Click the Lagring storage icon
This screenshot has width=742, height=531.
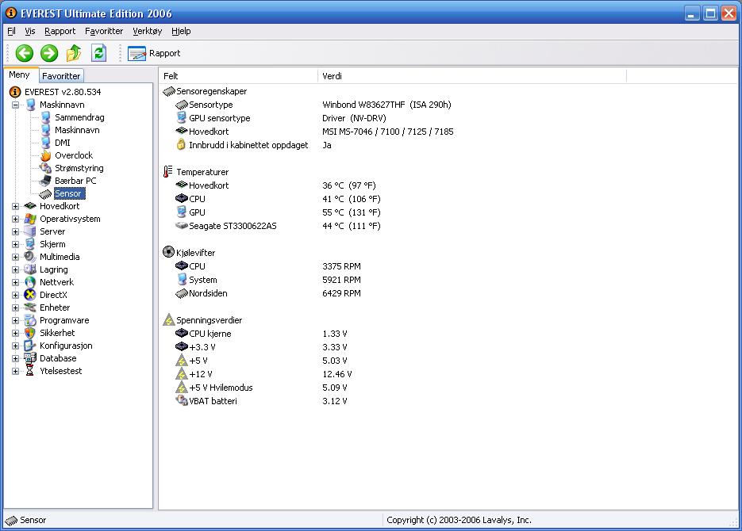[x=30, y=269]
